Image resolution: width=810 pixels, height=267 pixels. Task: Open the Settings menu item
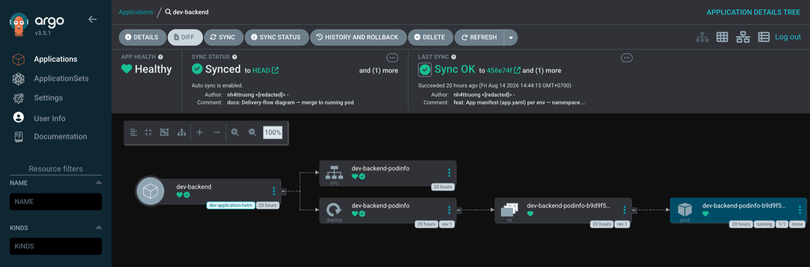pos(48,98)
